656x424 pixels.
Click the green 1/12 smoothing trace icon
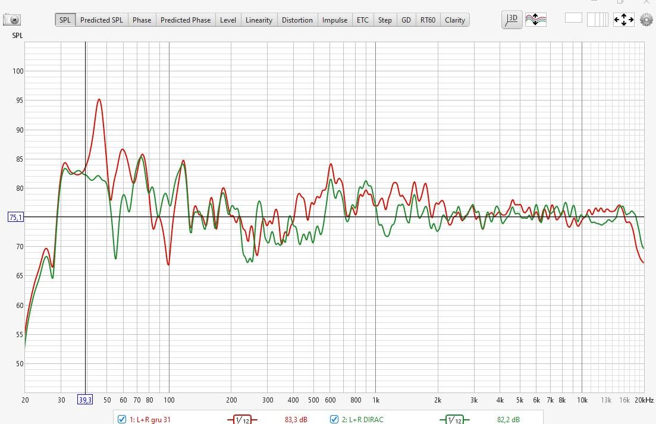click(454, 420)
